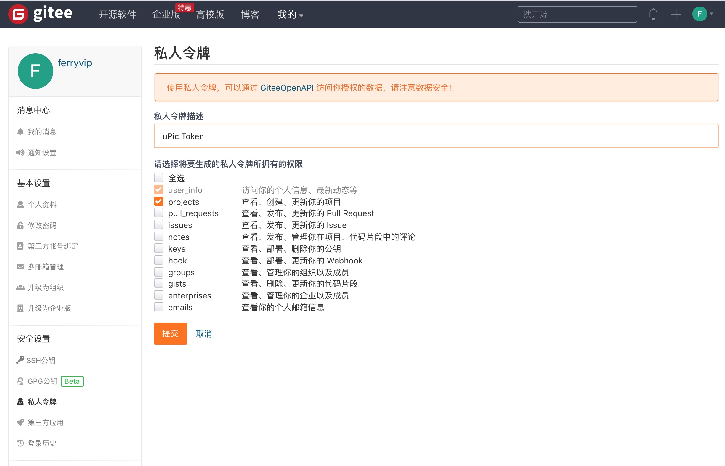This screenshot has width=725, height=466.
Task: Open the notifications bell icon
Action: click(653, 14)
